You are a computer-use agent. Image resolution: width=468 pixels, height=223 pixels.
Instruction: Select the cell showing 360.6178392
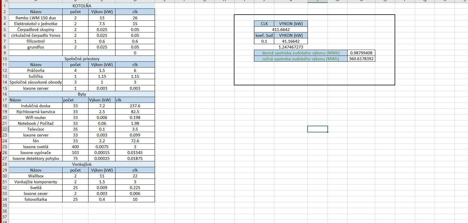point(361,59)
